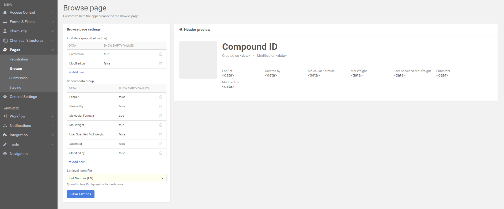Go to the Staging page
Screen dimensions: 504x209
click(x=15, y=87)
